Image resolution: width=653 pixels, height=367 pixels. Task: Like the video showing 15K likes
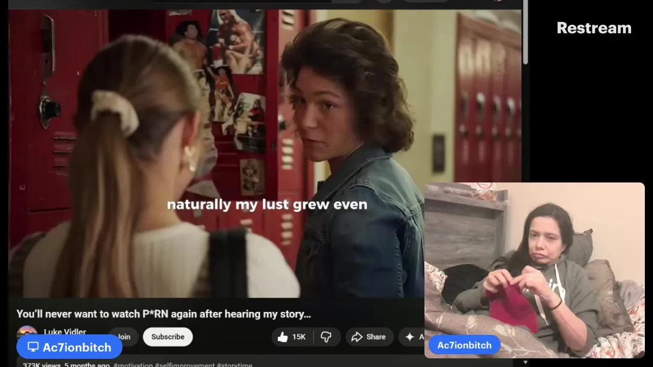coord(292,337)
